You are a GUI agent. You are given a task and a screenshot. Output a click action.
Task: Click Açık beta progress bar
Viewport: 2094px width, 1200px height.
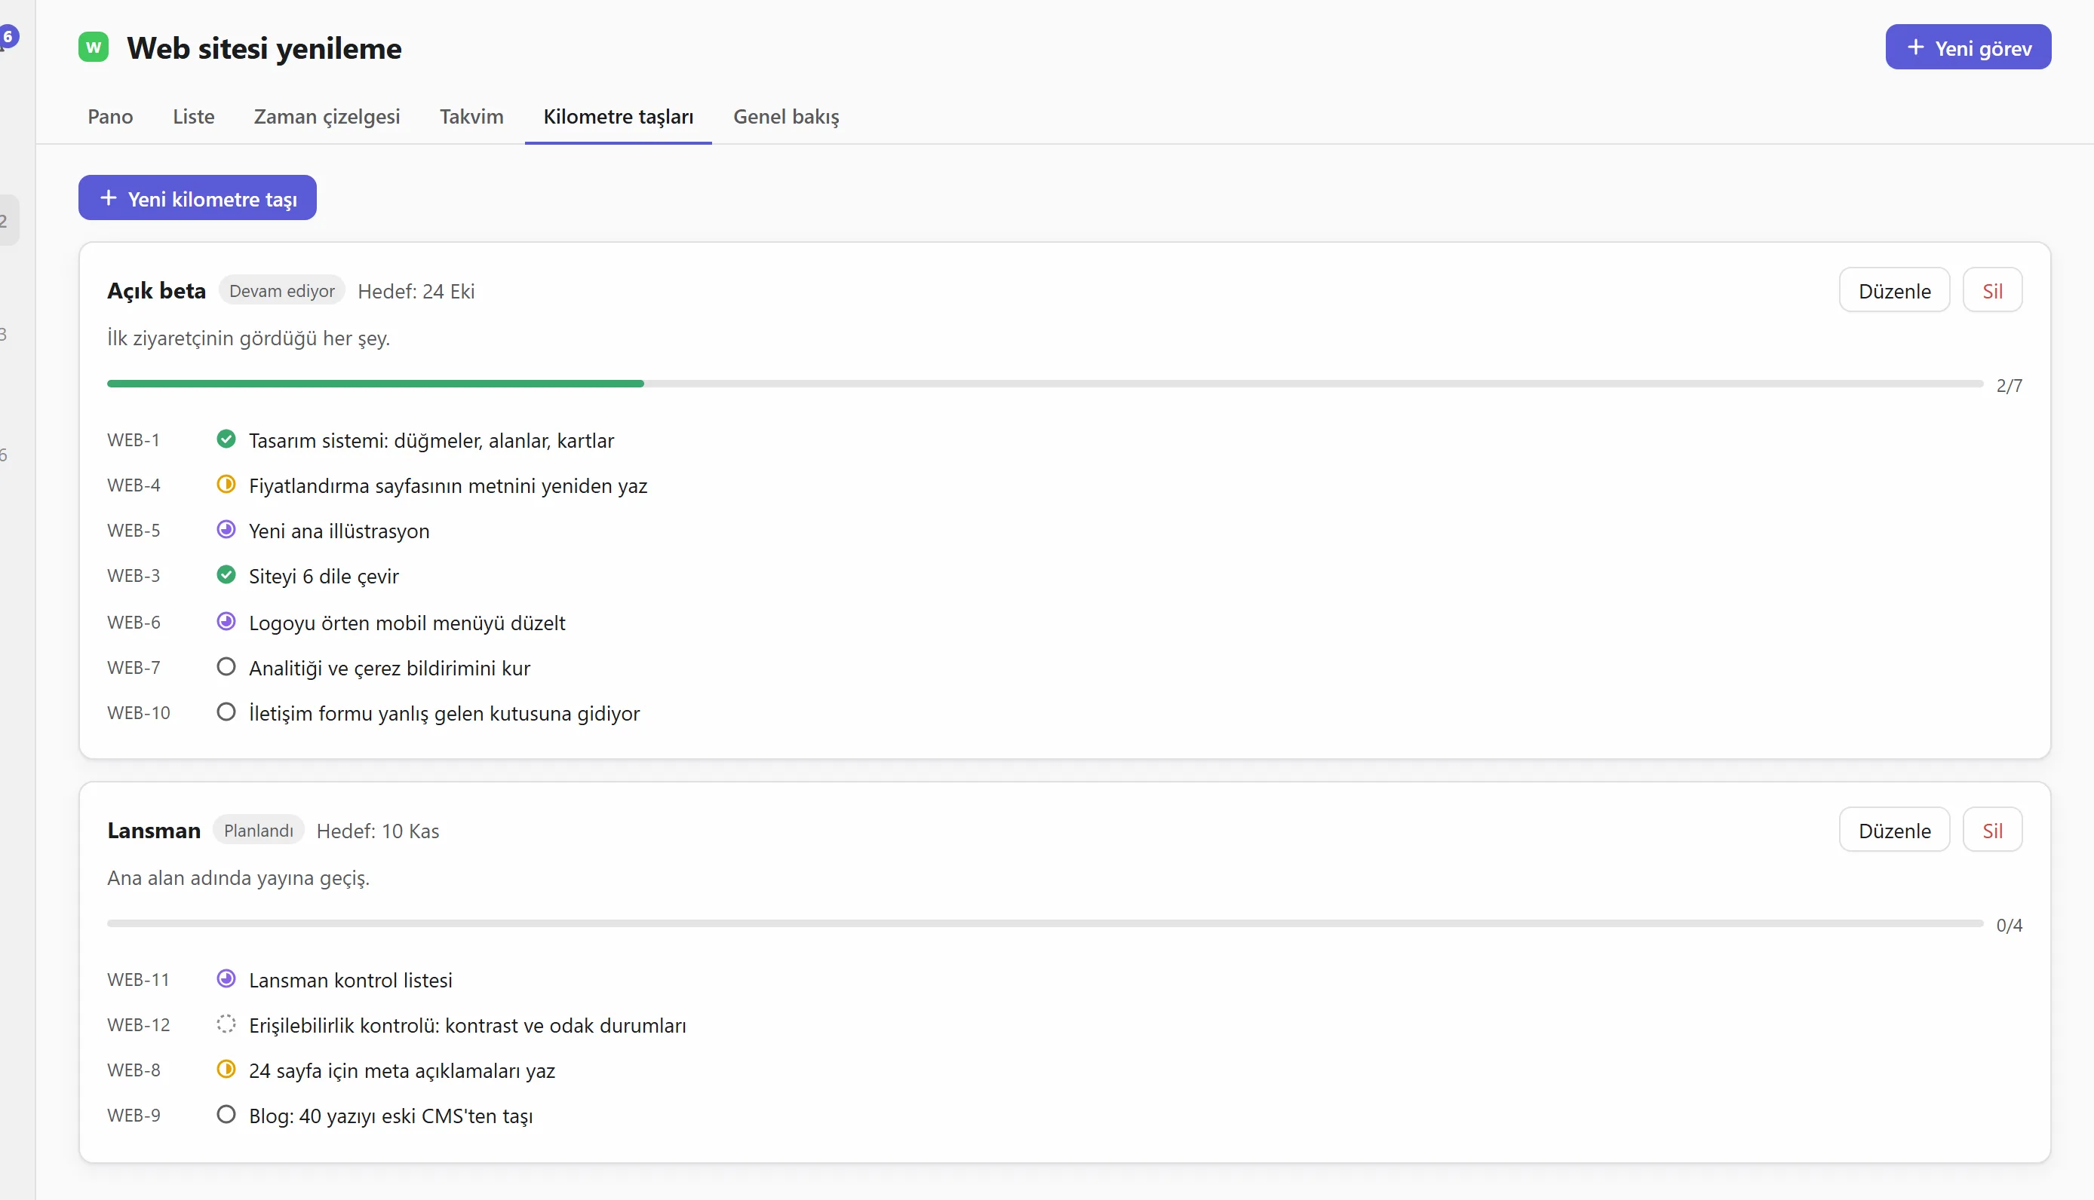1045,384
